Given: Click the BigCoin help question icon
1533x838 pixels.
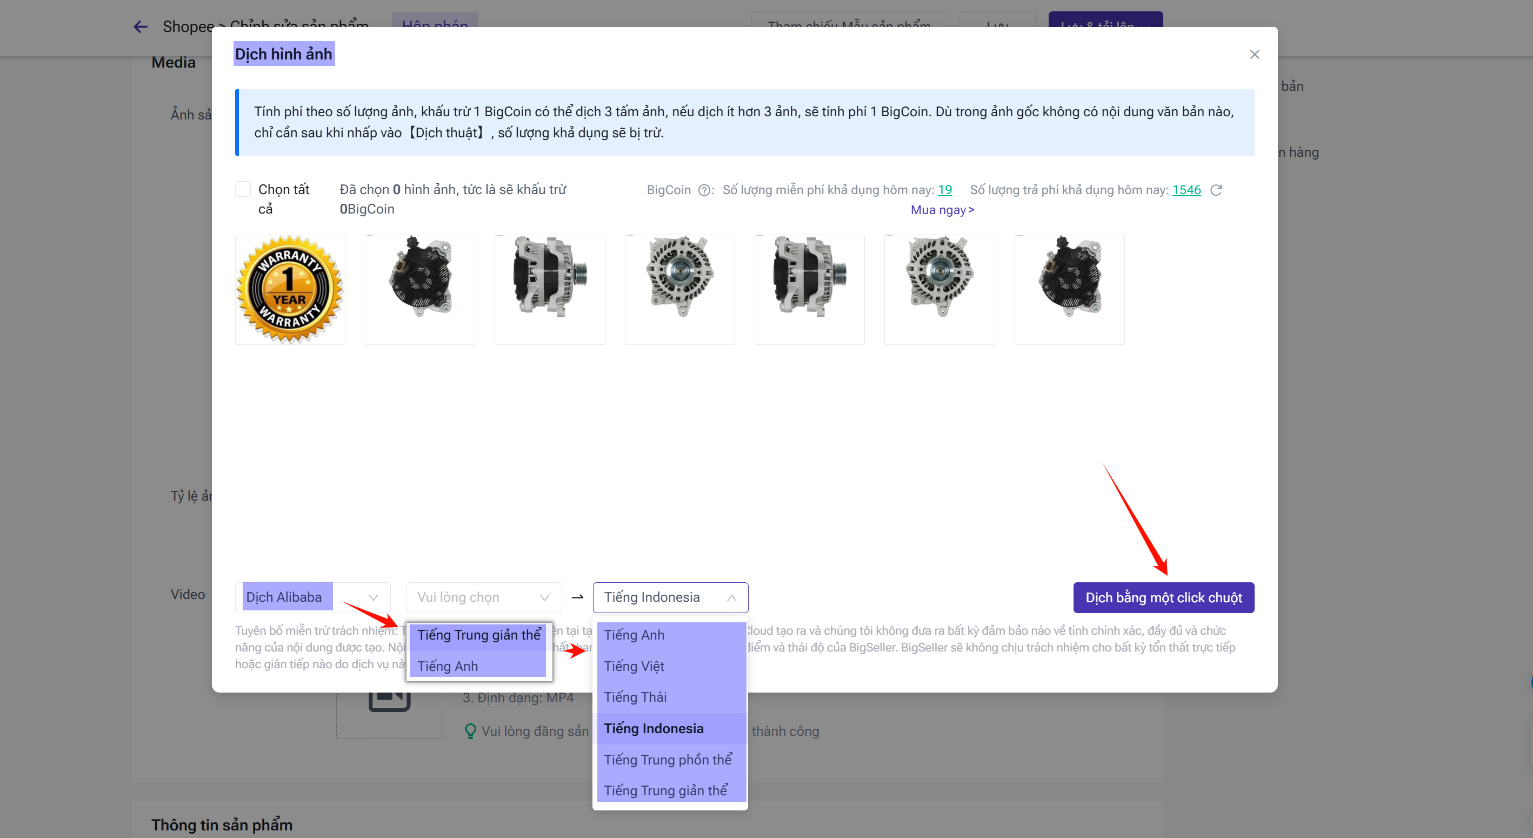Looking at the screenshot, I should 704,190.
